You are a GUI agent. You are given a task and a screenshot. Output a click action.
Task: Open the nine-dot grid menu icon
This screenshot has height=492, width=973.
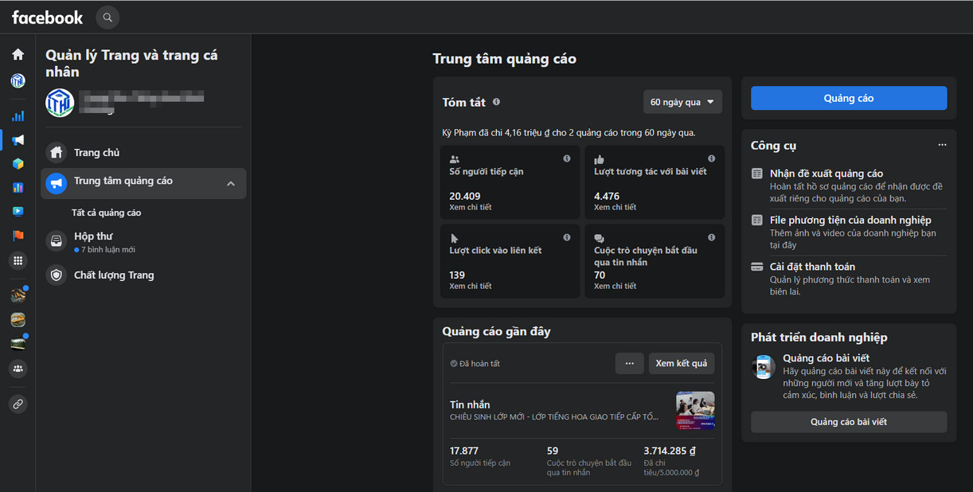point(18,260)
